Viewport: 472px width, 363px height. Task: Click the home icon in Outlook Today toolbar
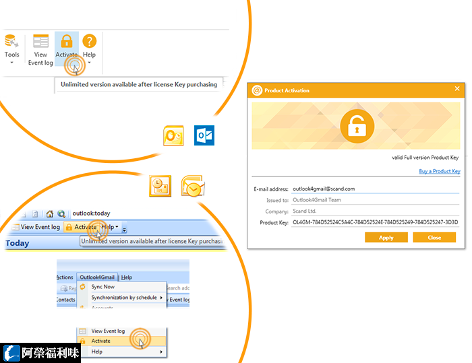(50, 214)
